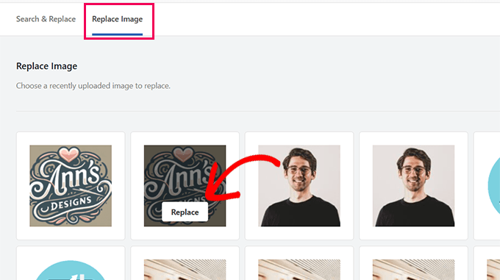Choose the fourth card's man portrait thumbnail
The height and width of the screenshot is (280, 500).
click(413, 186)
